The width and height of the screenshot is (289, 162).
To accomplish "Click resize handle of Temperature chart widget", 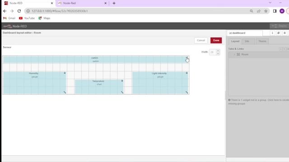I will pos(122,92).
